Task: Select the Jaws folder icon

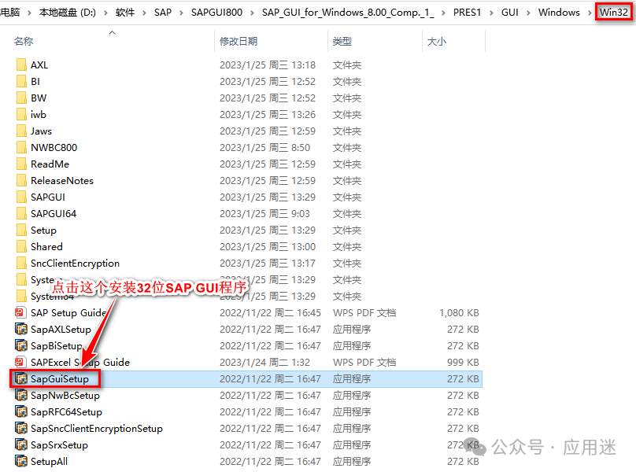Action: coord(21,131)
